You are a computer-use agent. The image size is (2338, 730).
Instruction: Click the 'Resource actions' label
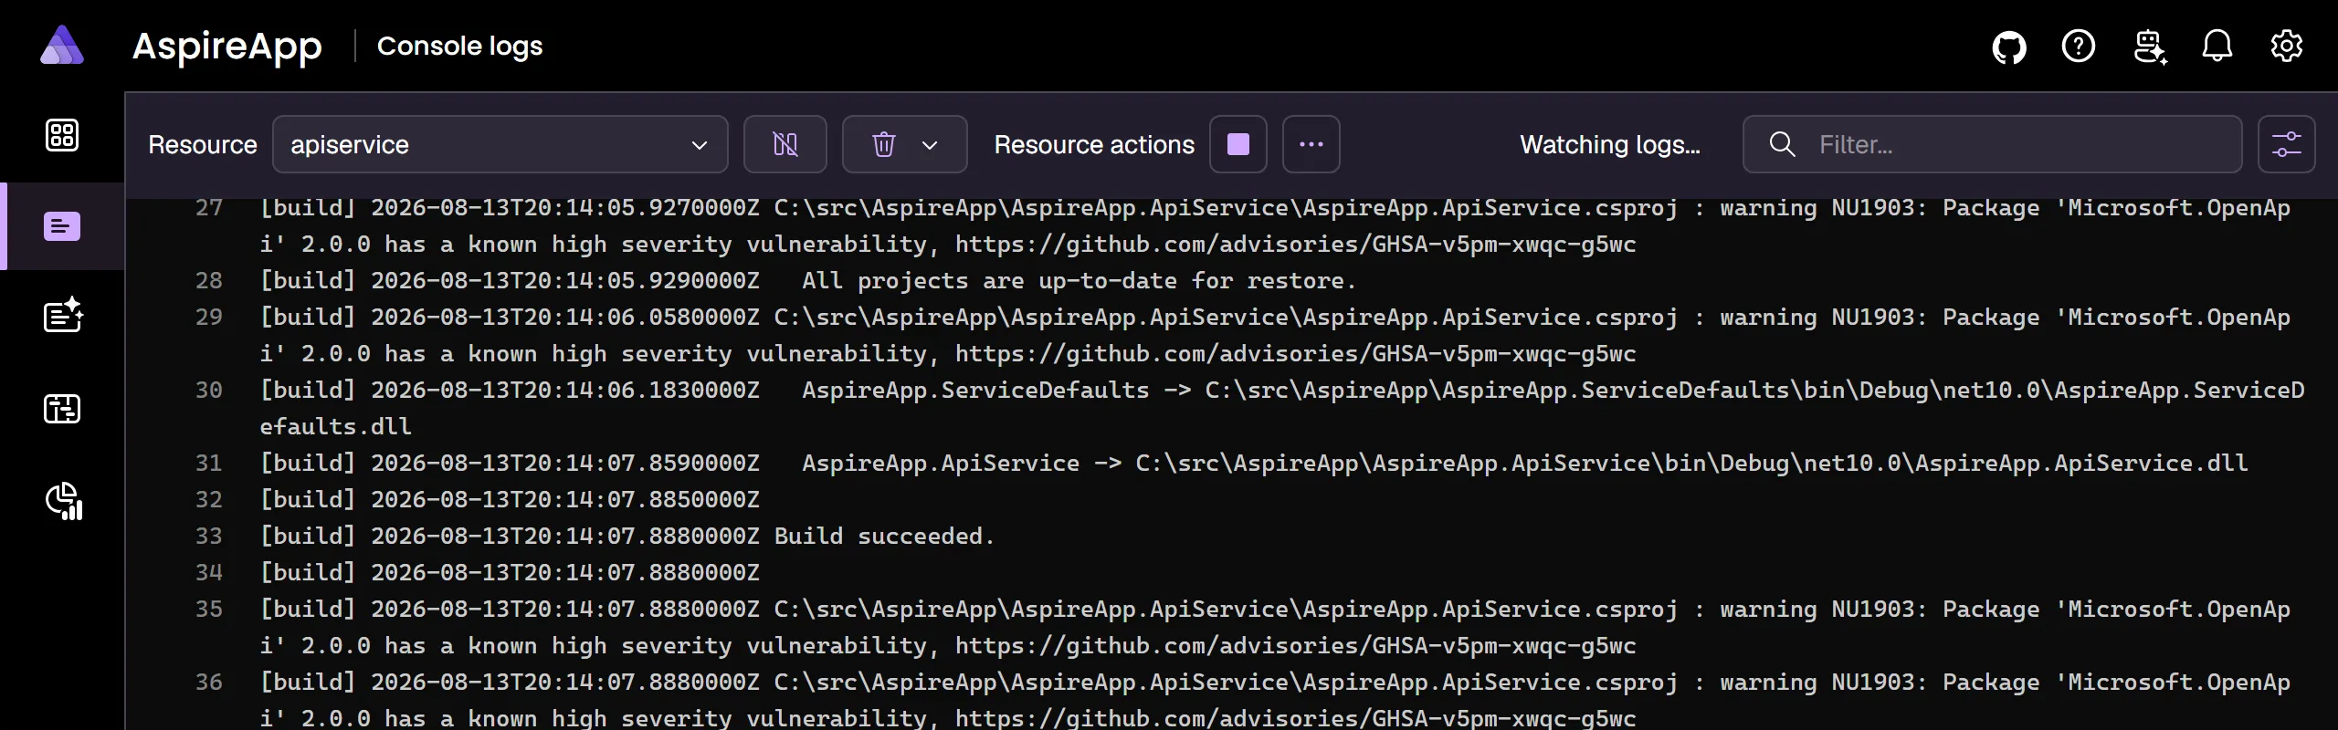click(x=1094, y=145)
